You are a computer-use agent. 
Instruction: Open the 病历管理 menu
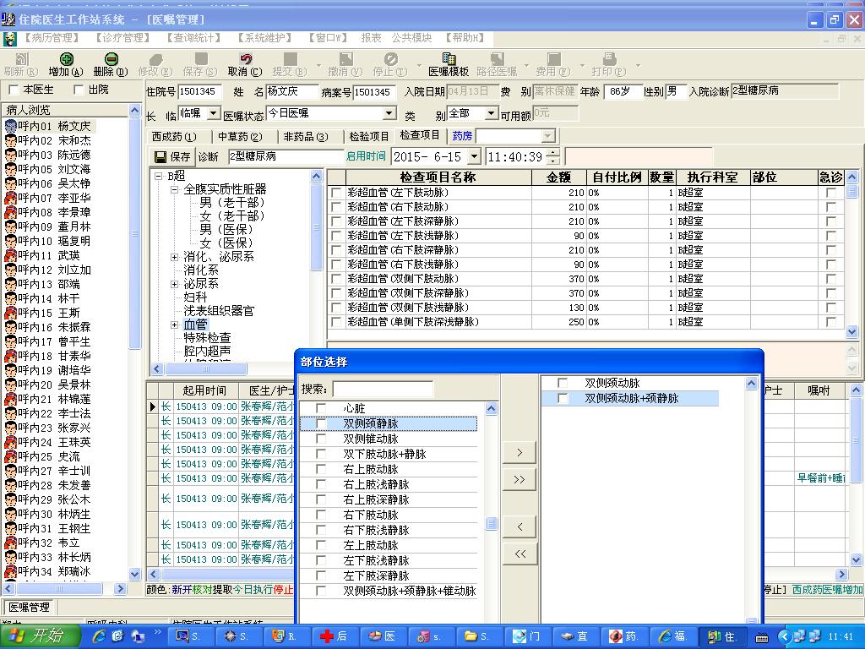(52, 38)
